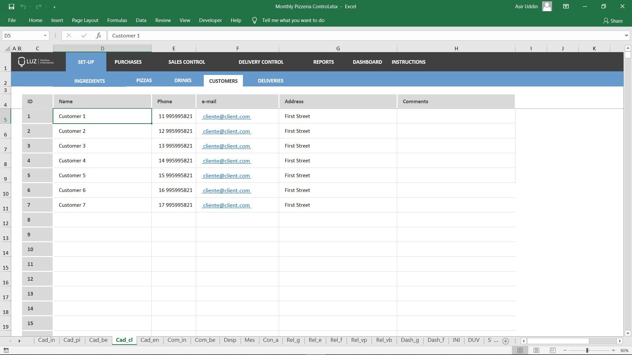
Task: Click the account profile picture
Action: click(x=546, y=6)
